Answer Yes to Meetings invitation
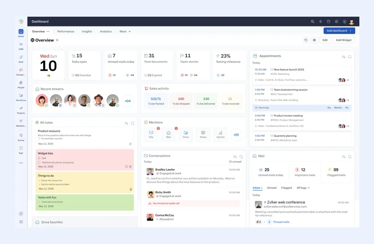 pos(329,108)
